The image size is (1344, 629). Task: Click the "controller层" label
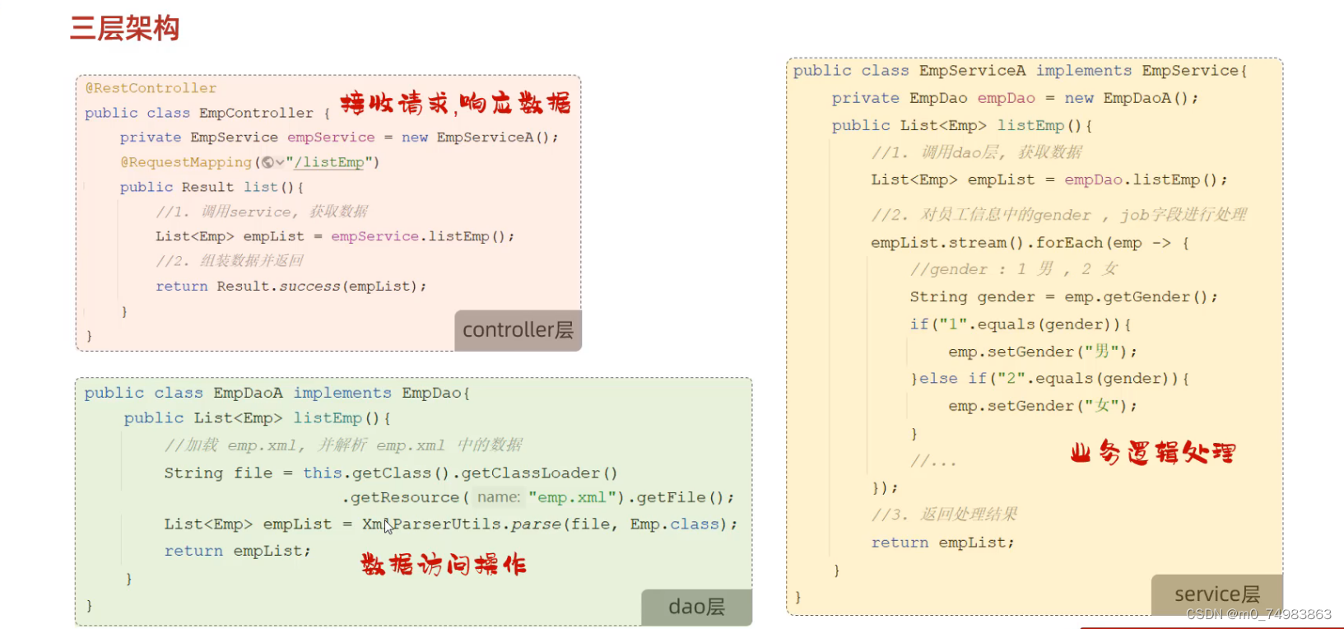coord(518,330)
